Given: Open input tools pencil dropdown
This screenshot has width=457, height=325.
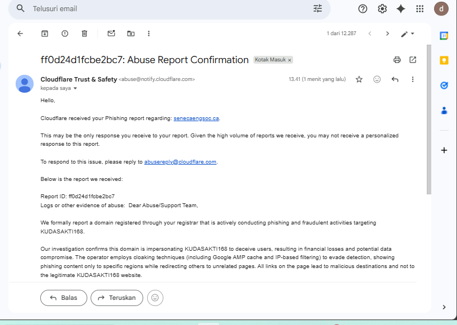Looking at the screenshot, I should coord(407,34).
